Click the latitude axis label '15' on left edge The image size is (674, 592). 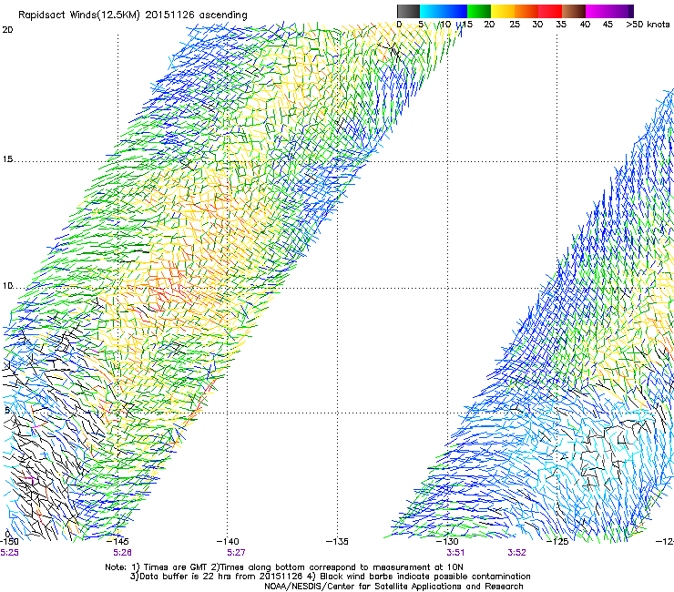(x=7, y=159)
